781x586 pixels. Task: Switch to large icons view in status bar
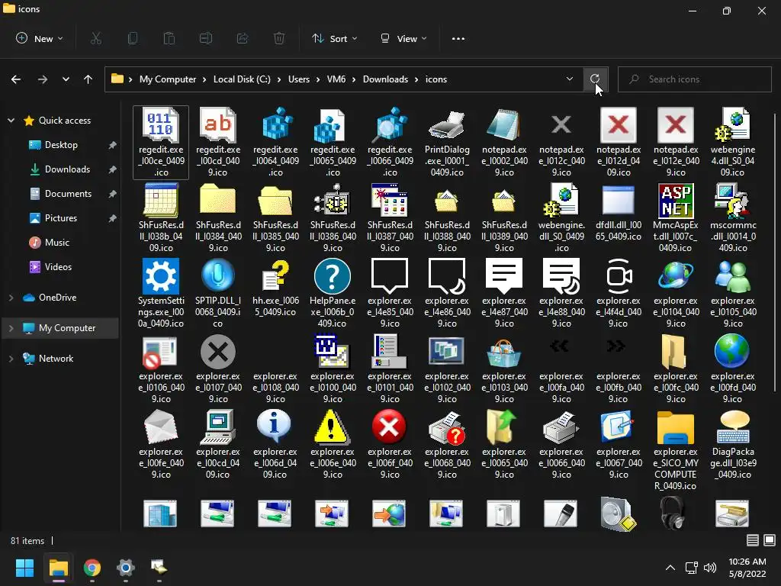pyautogui.click(x=770, y=540)
